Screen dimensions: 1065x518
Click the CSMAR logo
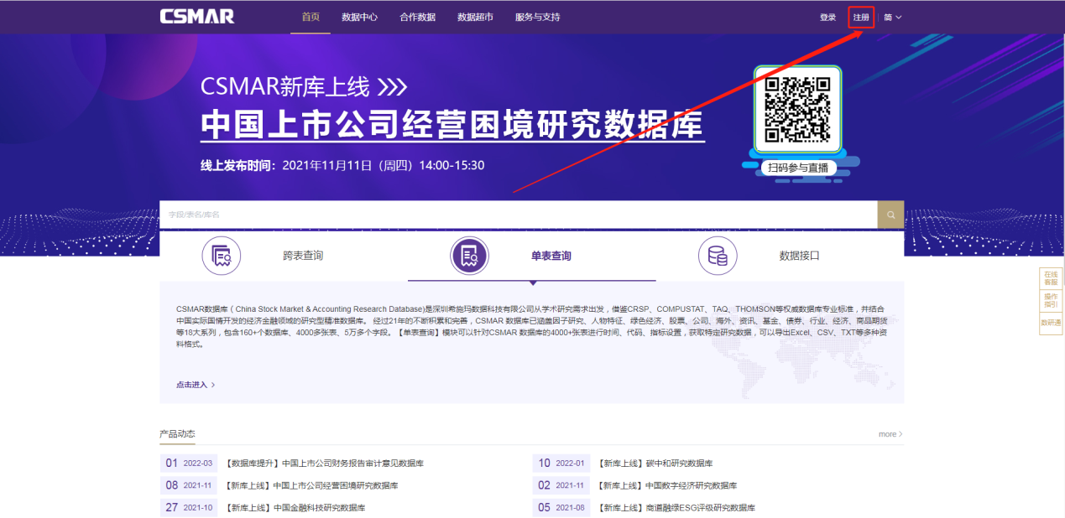[197, 17]
